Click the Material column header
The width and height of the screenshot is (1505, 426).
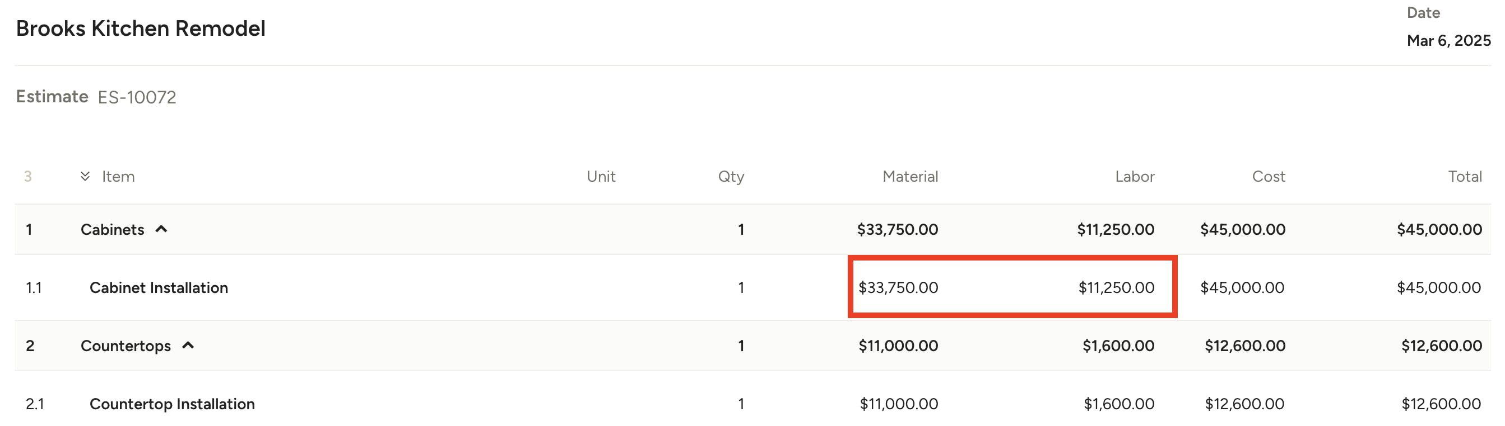[x=911, y=176]
